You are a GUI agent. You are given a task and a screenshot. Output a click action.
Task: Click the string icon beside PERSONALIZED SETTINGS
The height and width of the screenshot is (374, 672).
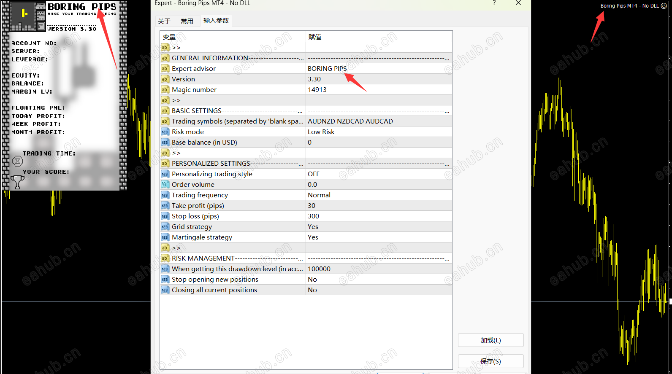pos(165,164)
